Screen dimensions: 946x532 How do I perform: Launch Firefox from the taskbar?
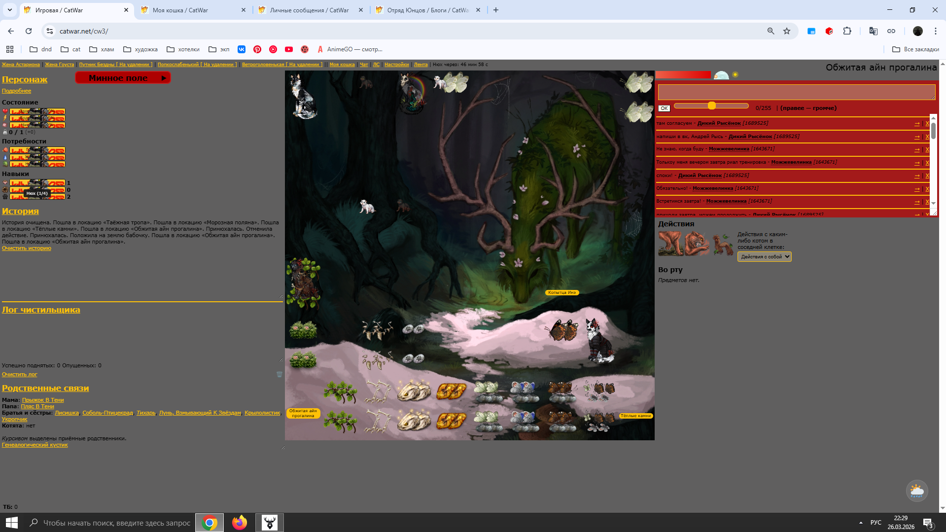pos(240,522)
